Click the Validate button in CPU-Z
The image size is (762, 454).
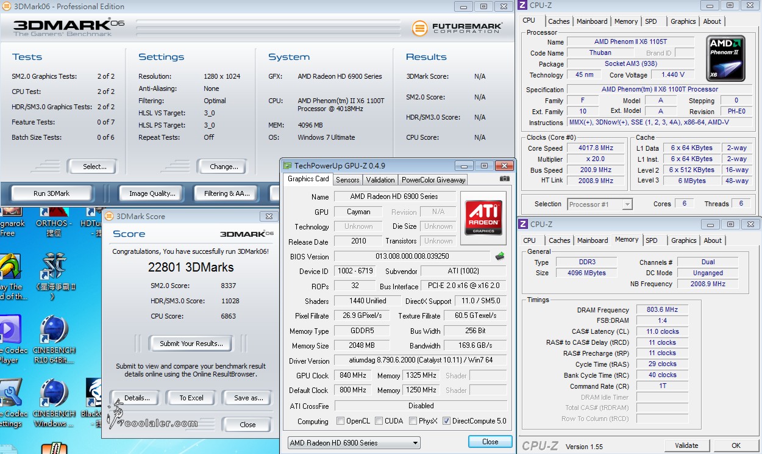point(687,445)
